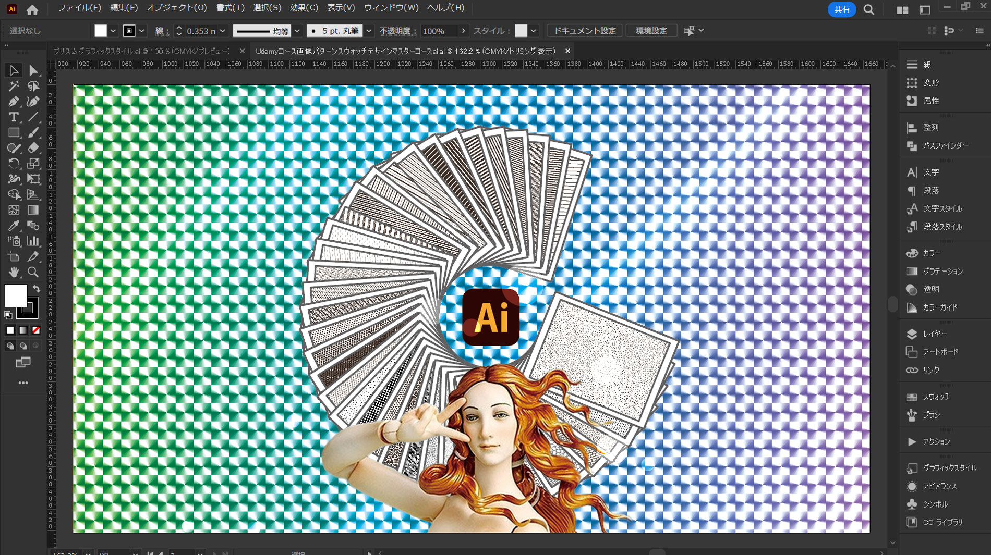Select the Hand tool
The height and width of the screenshot is (555, 991).
coord(14,272)
